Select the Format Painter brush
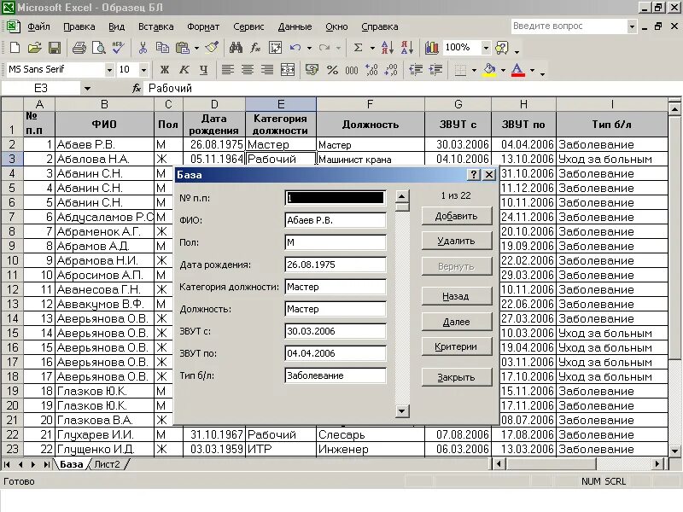The image size is (683, 512). (x=212, y=48)
